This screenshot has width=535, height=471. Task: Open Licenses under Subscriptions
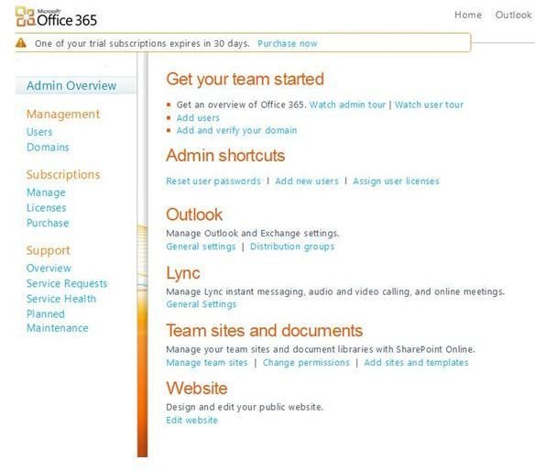pyautogui.click(x=47, y=208)
